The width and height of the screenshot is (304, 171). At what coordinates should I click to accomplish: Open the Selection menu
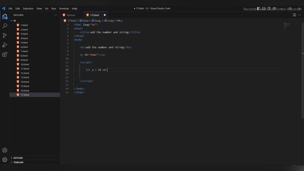(28, 9)
